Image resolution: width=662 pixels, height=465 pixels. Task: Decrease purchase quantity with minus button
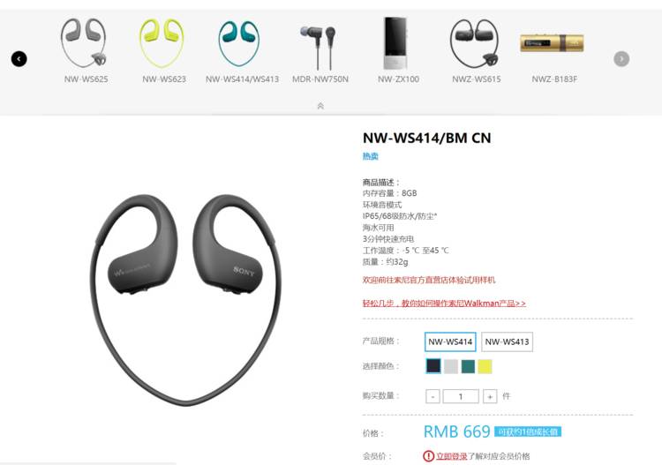(x=433, y=396)
